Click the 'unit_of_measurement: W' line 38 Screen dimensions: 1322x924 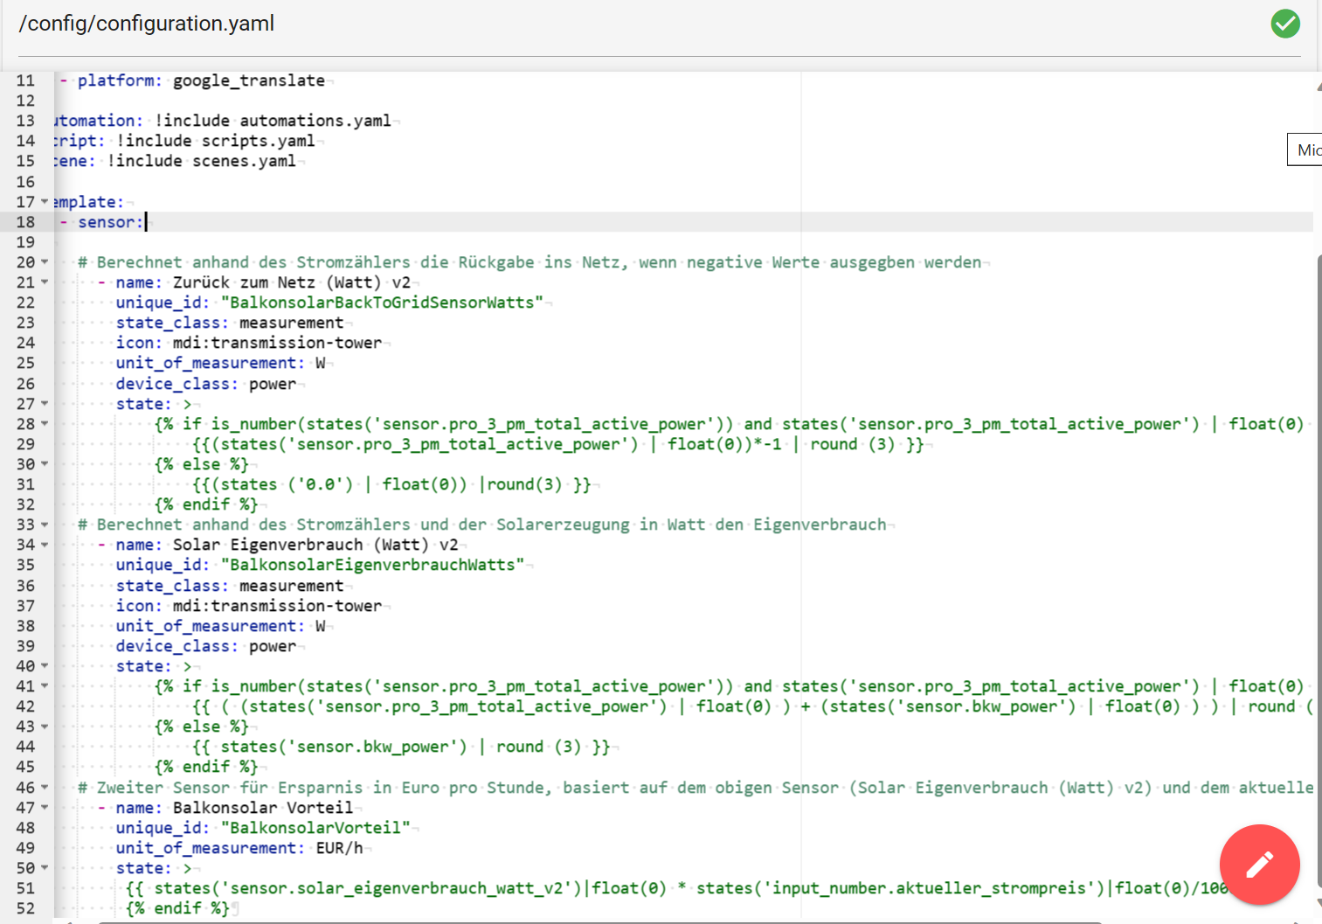tap(220, 626)
